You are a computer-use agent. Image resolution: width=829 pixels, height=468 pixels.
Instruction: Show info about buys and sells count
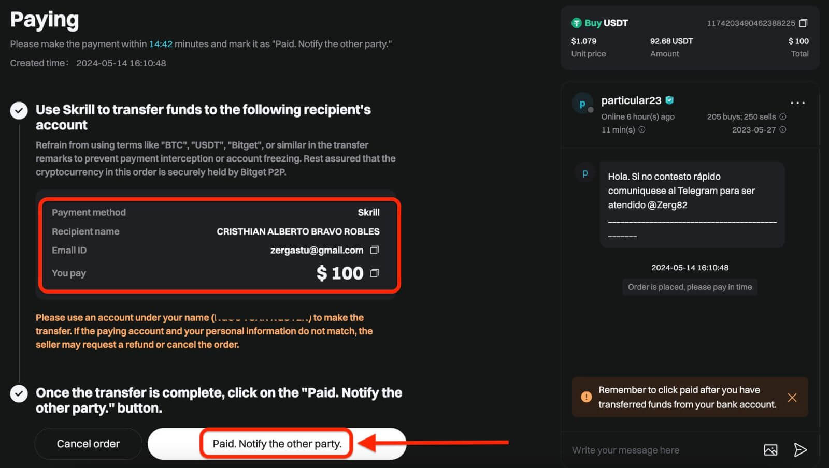click(783, 116)
